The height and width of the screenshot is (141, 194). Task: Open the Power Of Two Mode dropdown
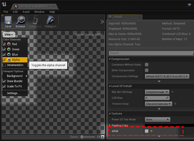click(157, 119)
